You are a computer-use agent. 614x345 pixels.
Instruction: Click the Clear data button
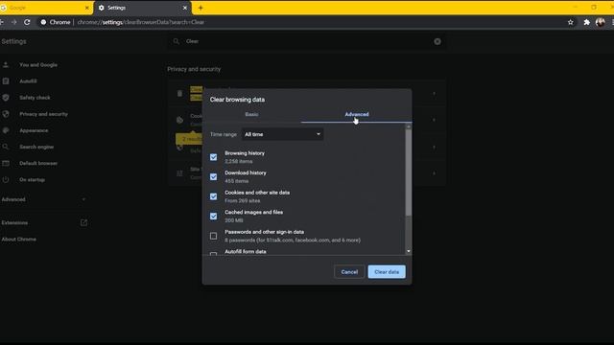387,272
